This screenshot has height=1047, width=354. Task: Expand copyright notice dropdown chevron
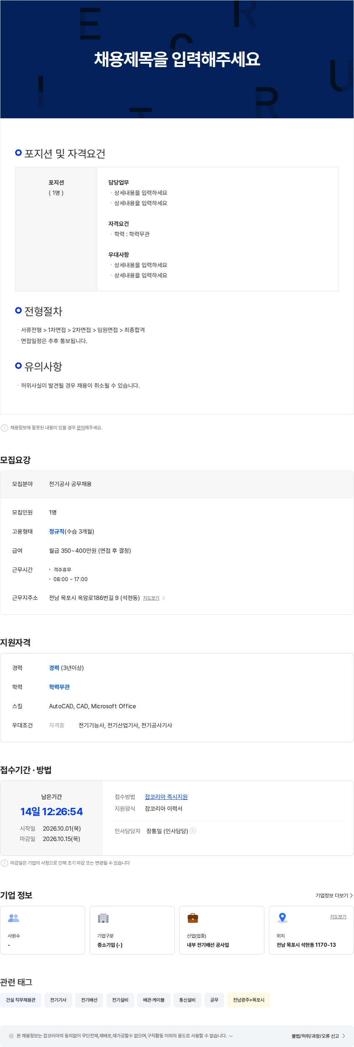coord(231,1036)
